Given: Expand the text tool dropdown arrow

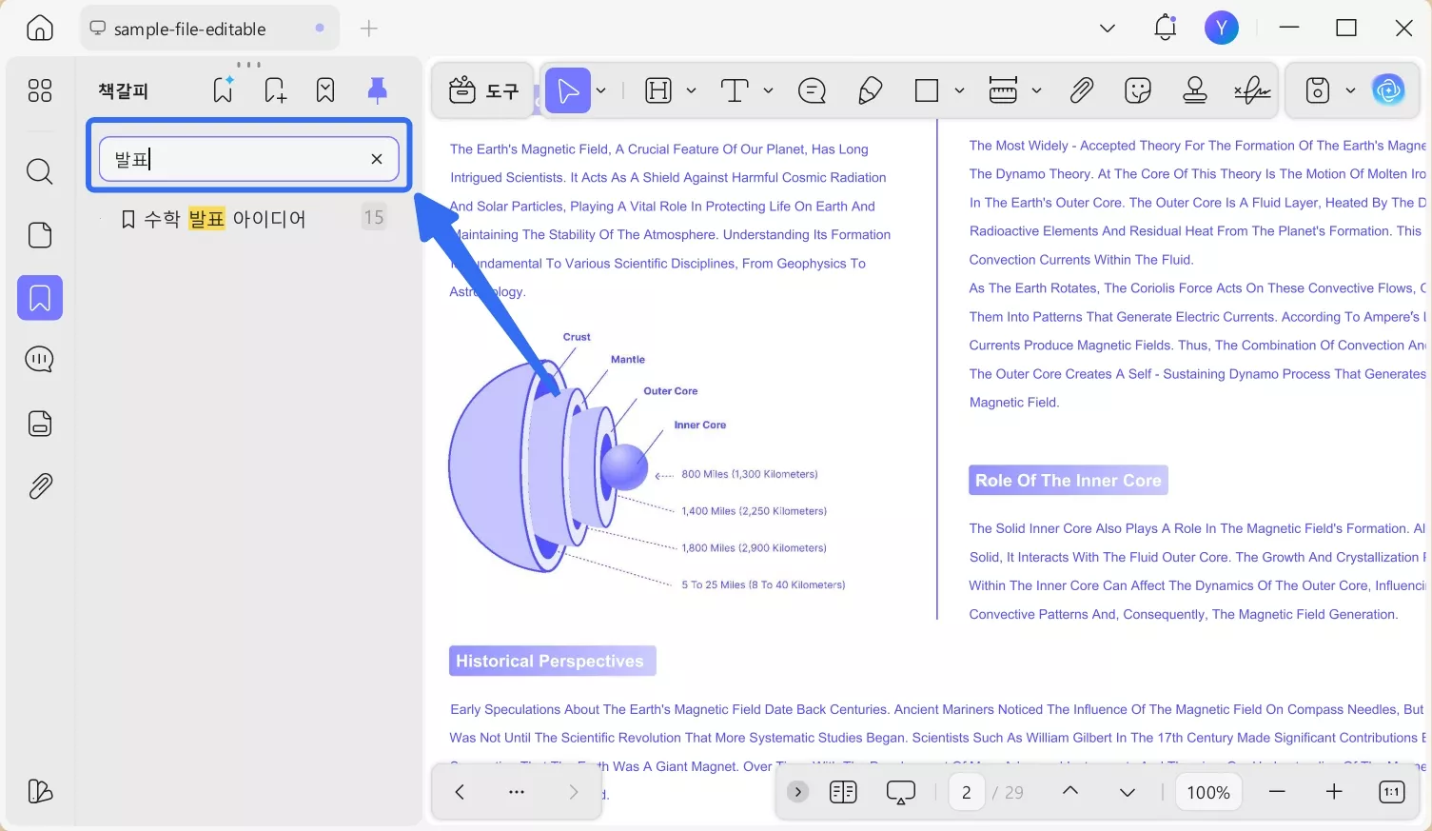Looking at the screenshot, I should 768,90.
